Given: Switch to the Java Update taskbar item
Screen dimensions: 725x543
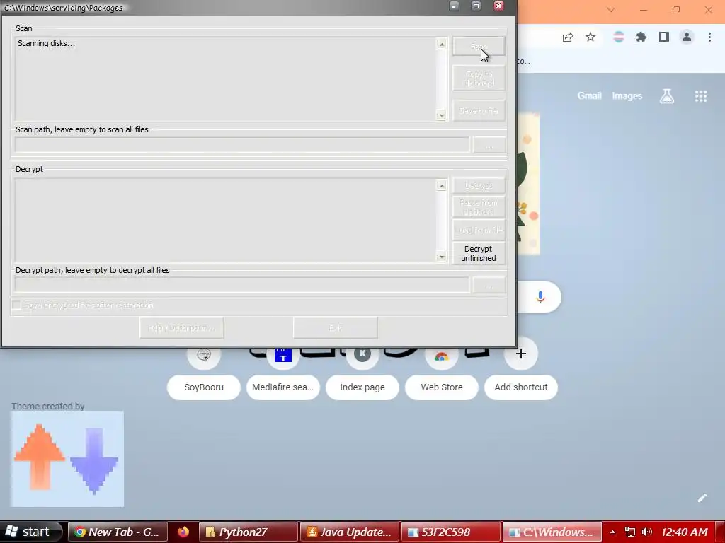Looking at the screenshot, I should (350, 532).
